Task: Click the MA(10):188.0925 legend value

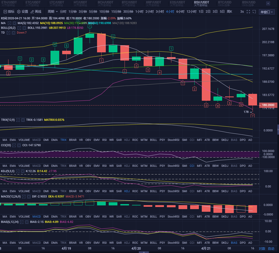Action: tap(51, 23)
